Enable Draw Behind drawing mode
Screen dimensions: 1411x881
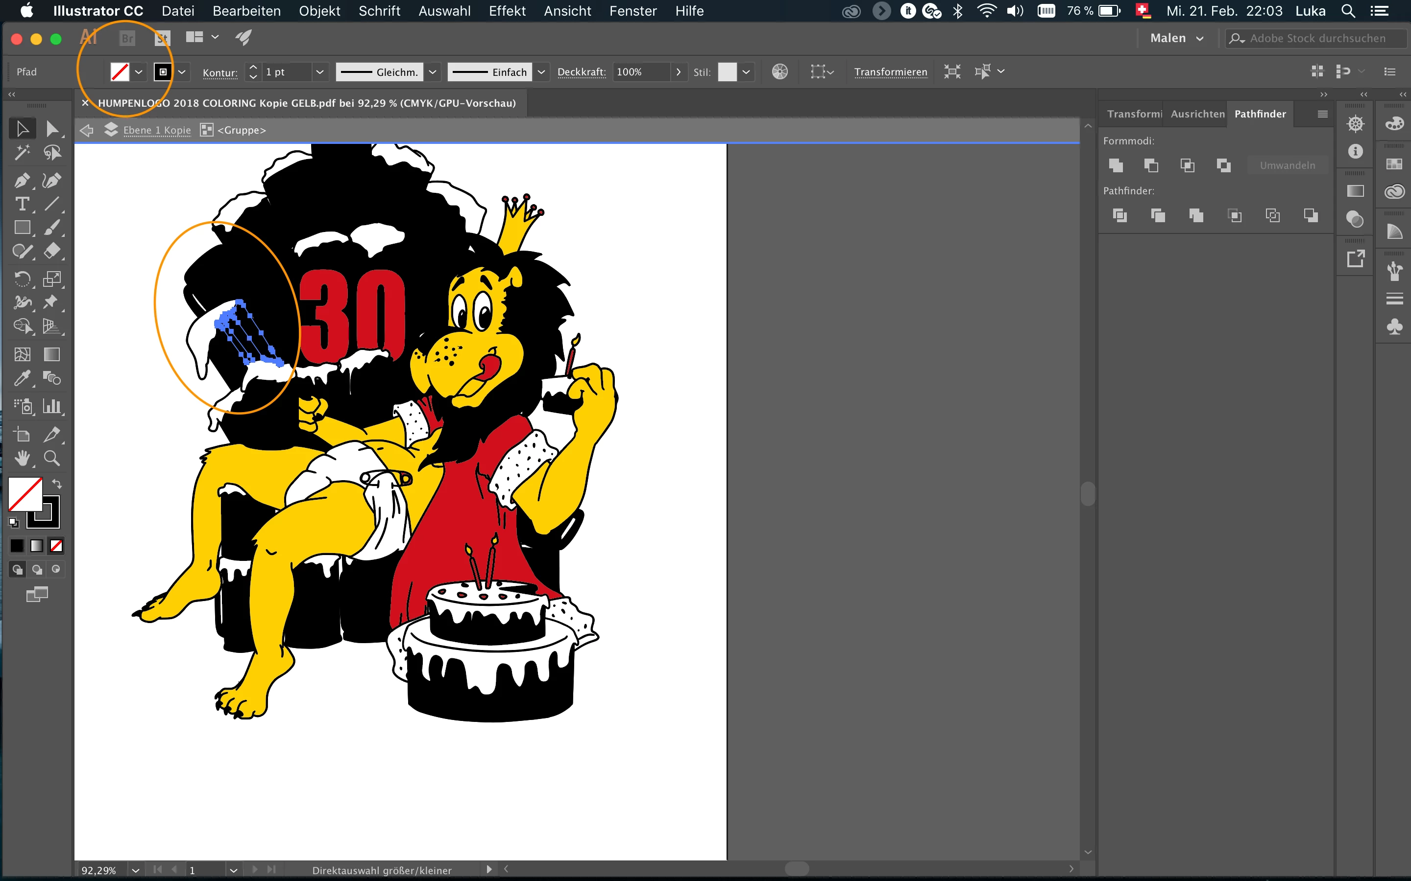37,569
